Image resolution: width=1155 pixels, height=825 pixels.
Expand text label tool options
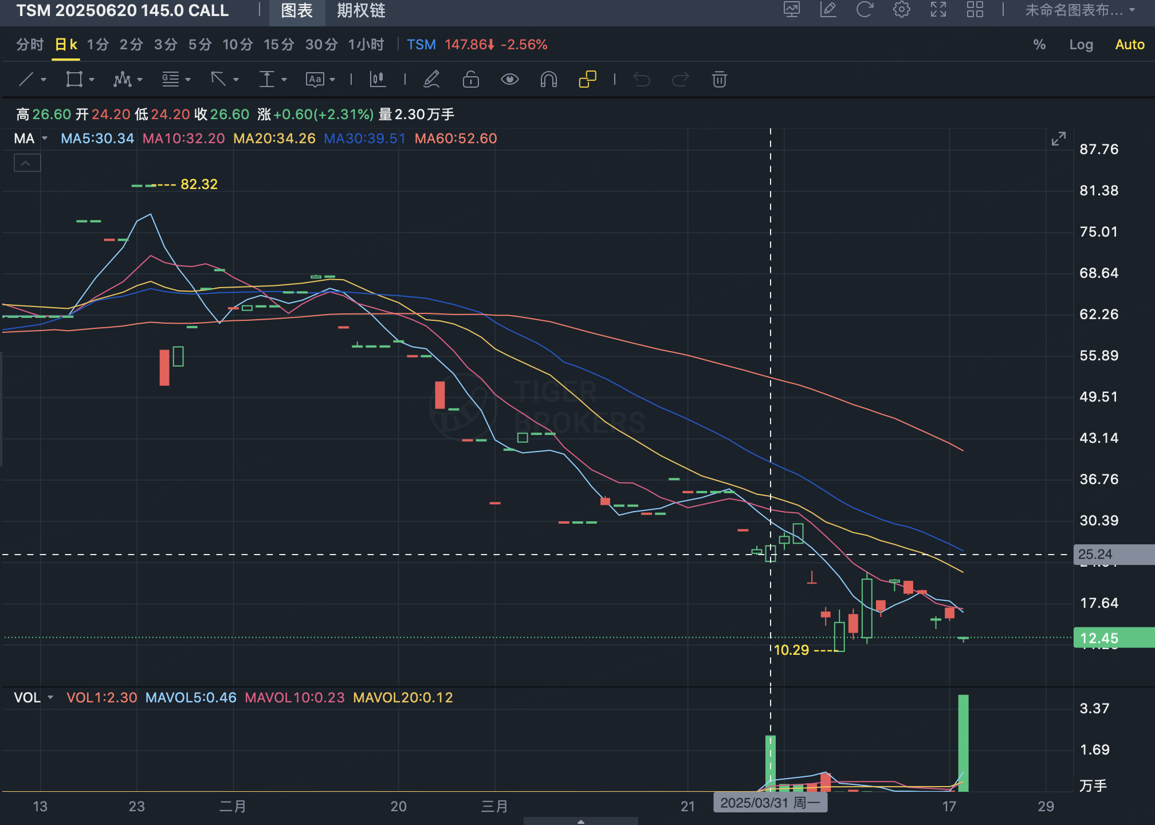[332, 80]
